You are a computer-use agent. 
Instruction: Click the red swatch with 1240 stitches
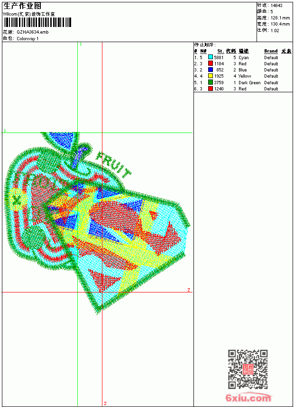pyautogui.click(x=211, y=88)
